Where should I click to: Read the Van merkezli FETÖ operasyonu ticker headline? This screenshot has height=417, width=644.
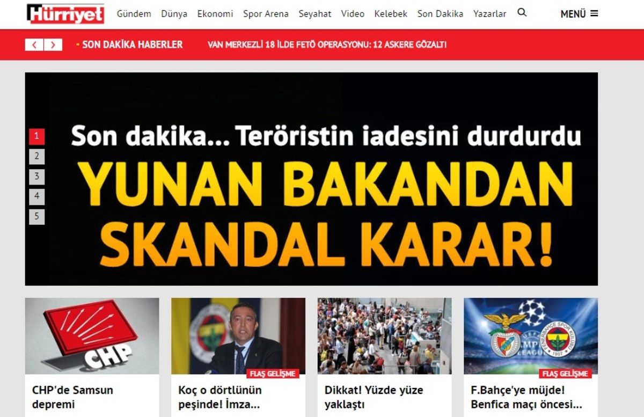click(x=327, y=45)
